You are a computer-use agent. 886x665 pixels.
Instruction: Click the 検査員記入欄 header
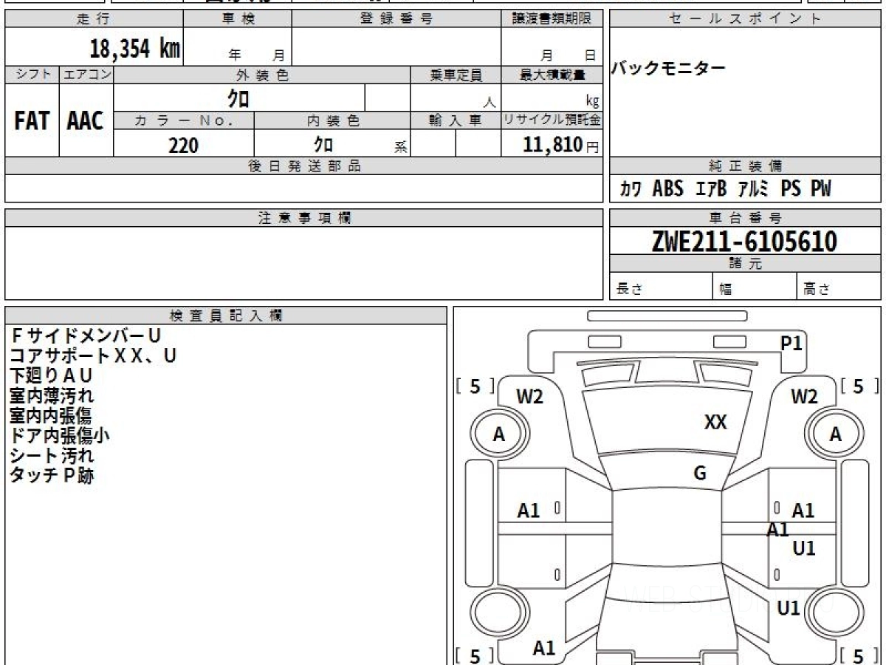[226, 316]
